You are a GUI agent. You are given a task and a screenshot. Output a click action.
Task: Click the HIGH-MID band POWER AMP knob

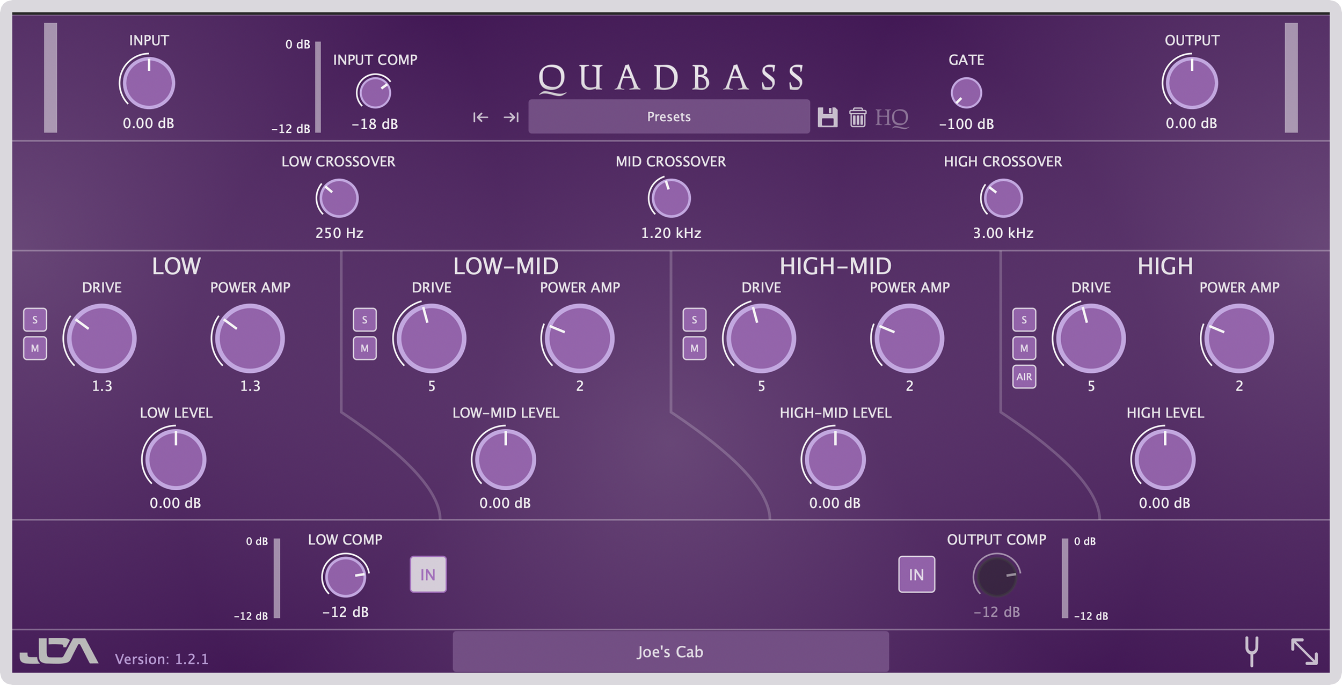pos(909,338)
